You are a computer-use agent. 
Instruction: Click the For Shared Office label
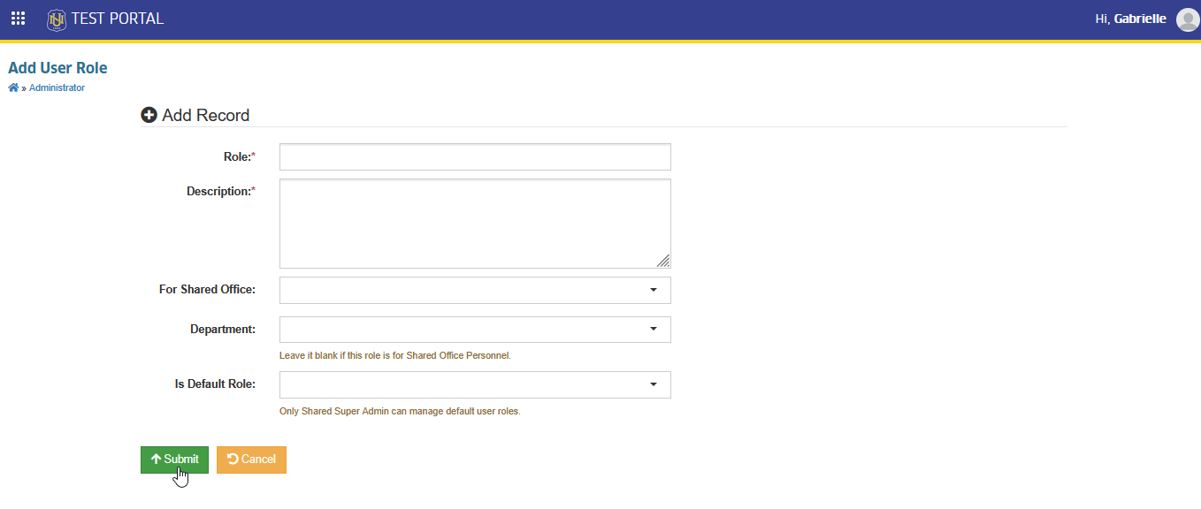207,290
